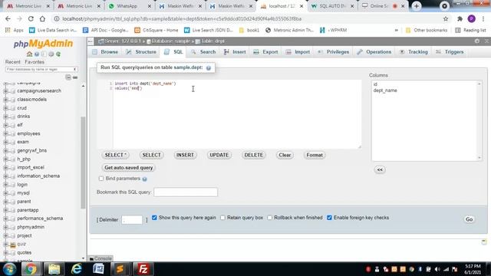Click the Bluetooth tray icon
Image resolution: width=491 pixels, height=276 pixels.
click(x=420, y=269)
